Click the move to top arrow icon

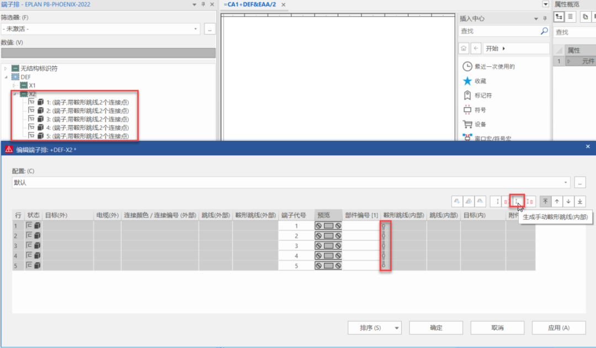545,202
